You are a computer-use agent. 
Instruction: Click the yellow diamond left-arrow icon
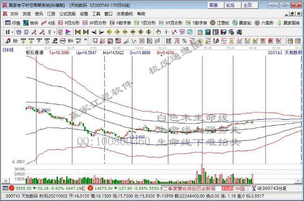point(109,32)
